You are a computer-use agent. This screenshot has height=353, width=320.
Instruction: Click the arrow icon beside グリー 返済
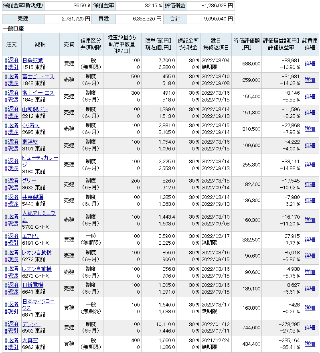point(6,181)
